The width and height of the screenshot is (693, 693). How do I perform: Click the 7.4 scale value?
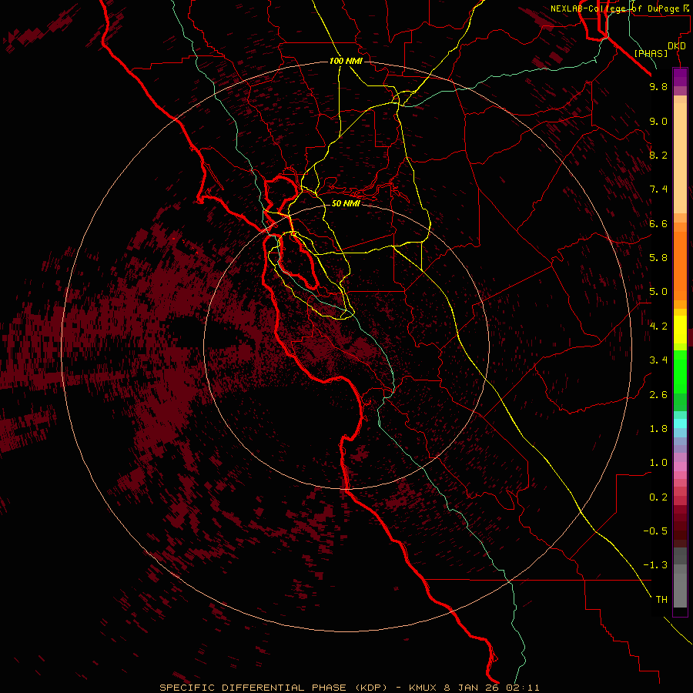[658, 189]
